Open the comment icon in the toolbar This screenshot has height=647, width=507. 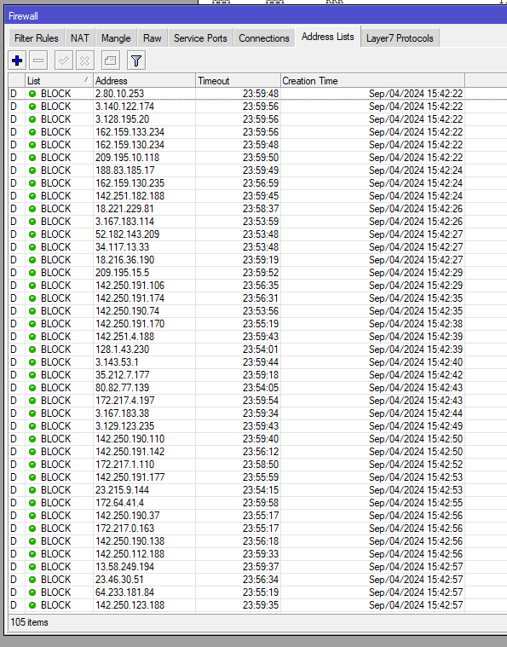coord(111,61)
